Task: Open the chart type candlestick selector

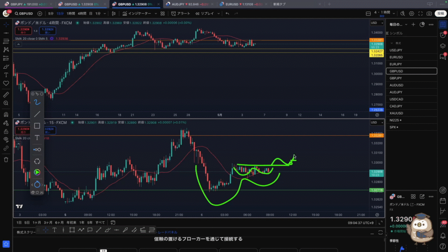Action: pyautogui.click(x=114, y=14)
